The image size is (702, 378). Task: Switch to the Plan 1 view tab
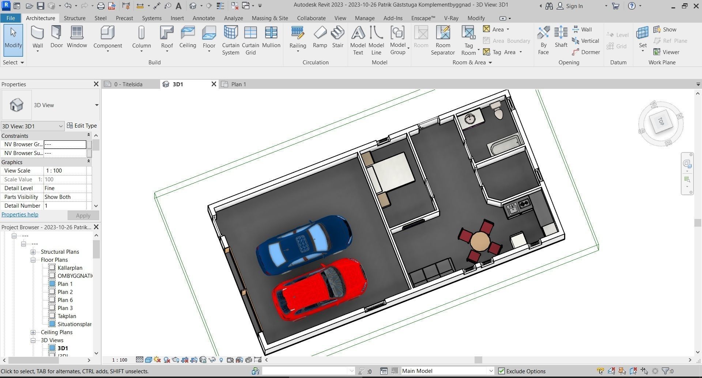click(x=238, y=84)
